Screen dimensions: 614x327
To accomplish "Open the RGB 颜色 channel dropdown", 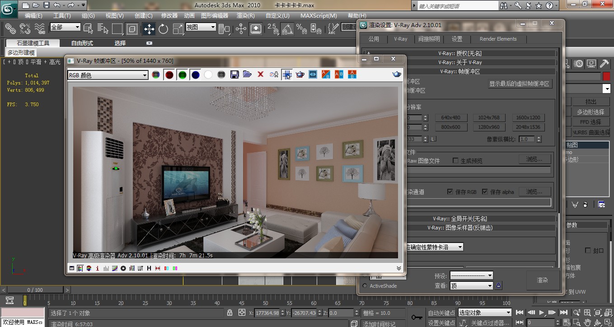I will point(108,75).
